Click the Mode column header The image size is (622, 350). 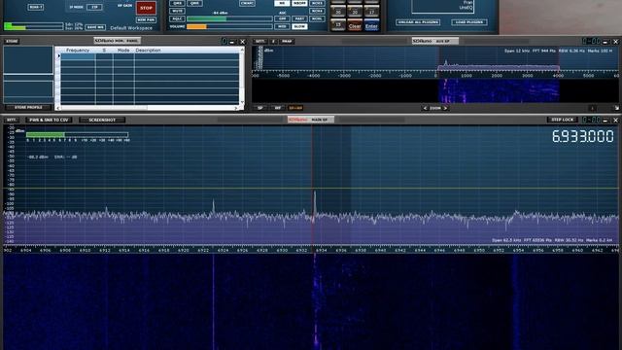point(123,51)
